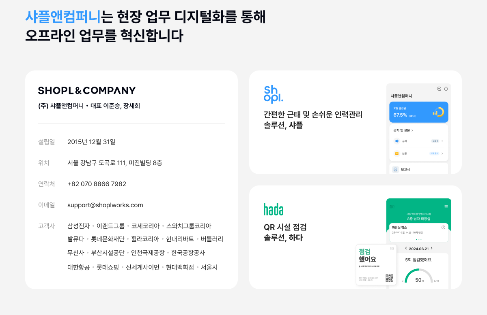Click the blue 오늘 출근율 67.5% card
This screenshot has height=315, width=487.
coord(419,112)
